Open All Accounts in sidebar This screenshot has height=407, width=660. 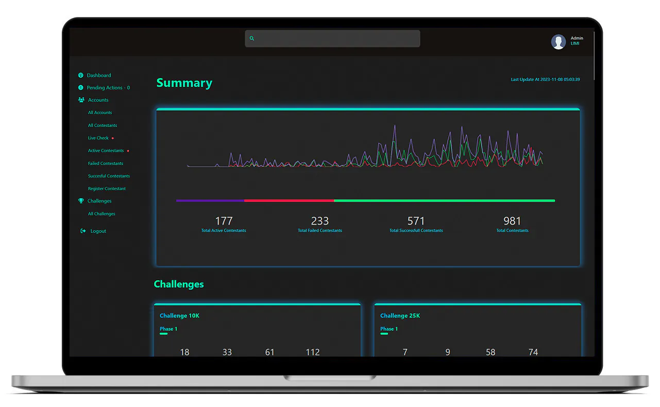100,112
